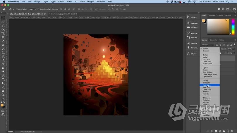
Task: Switch to the Channels tab
Action: point(213,40)
